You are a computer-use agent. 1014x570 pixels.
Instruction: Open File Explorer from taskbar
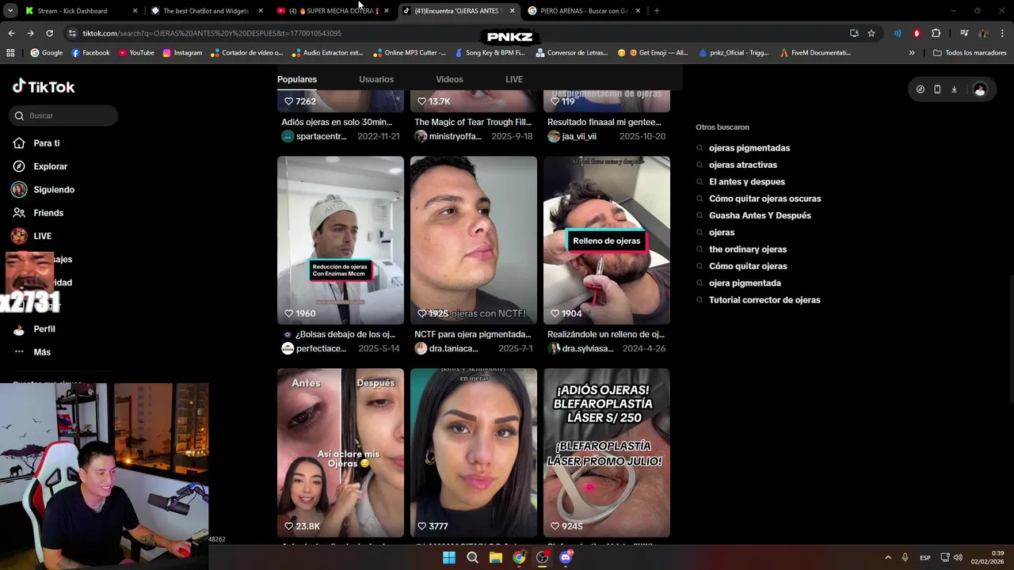[x=496, y=557]
